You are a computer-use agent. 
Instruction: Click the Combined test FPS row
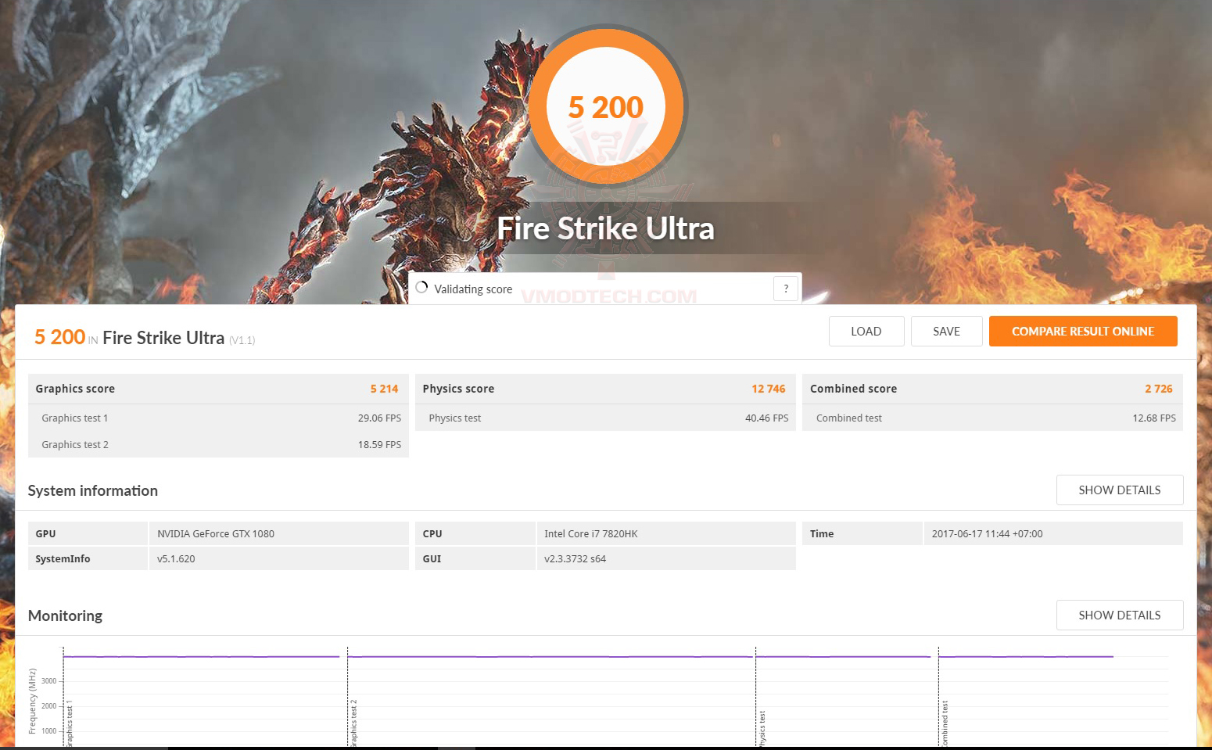tap(991, 418)
